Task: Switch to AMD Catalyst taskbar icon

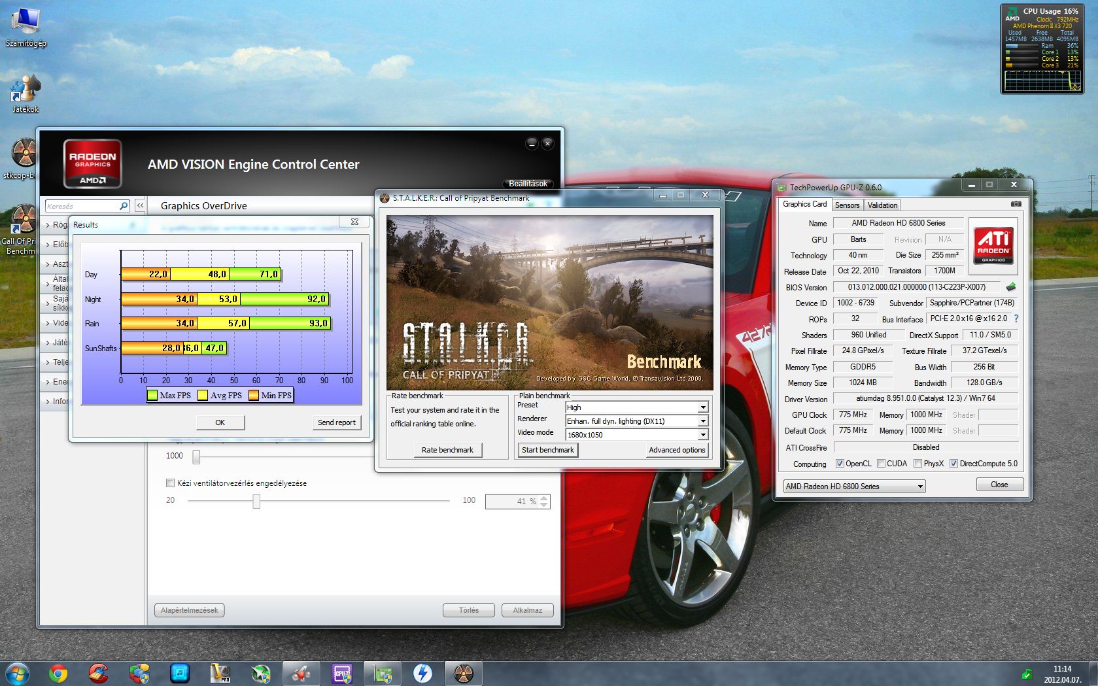Action: point(301,673)
